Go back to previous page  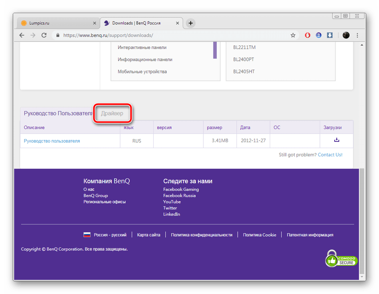[22, 35]
